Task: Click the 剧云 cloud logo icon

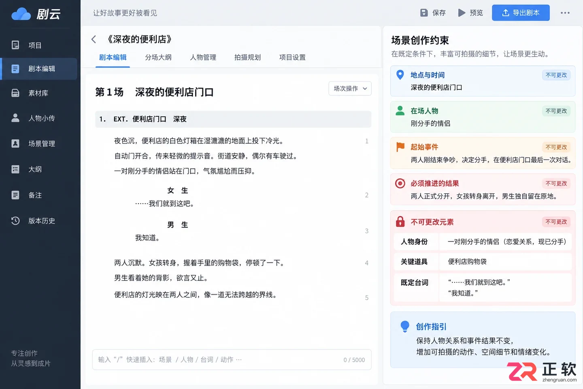Action: coord(21,15)
